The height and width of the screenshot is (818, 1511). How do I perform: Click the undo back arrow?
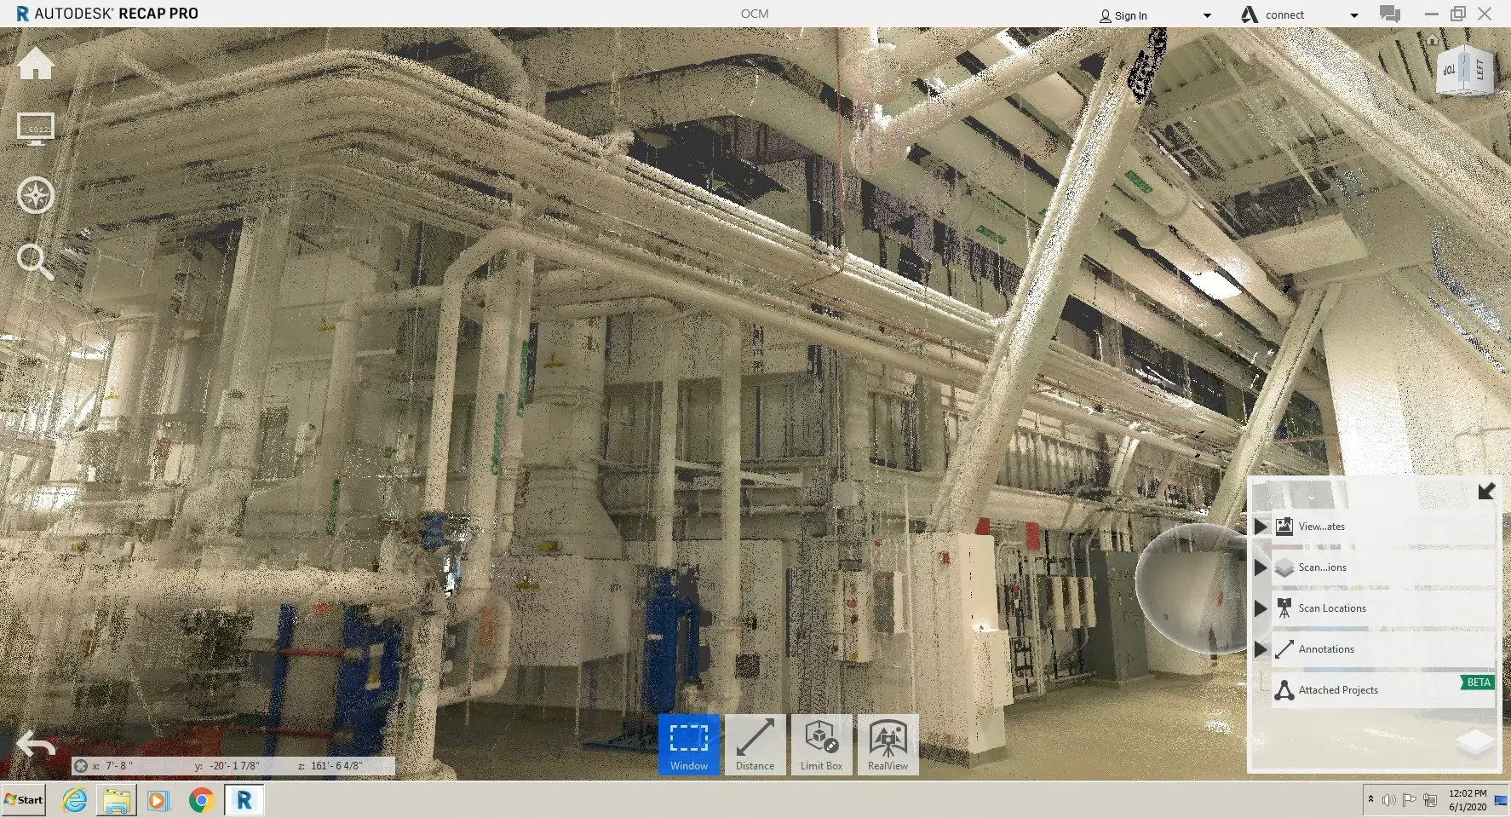coord(34,743)
